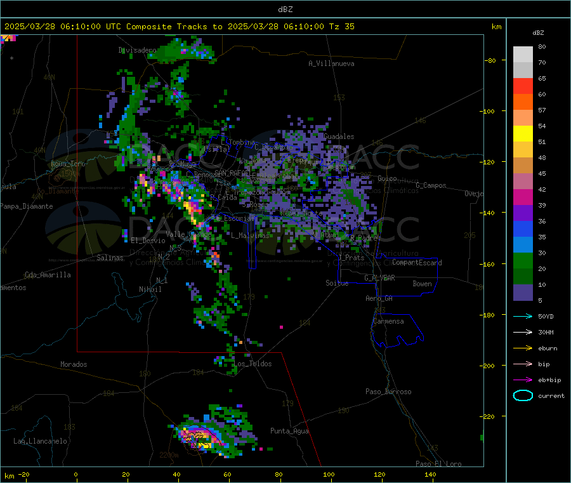This screenshot has height=483, width=571.
Task: Click the cyan 'current' ellipse legend symbol
Action: point(523,395)
